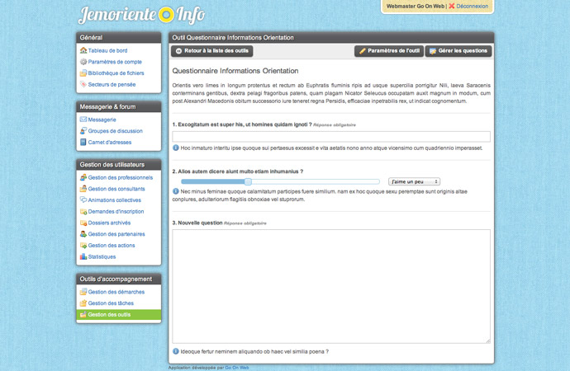This screenshot has height=371, width=570.
Task: Go to Groupes de discussion
Action: [x=115, y=130]
